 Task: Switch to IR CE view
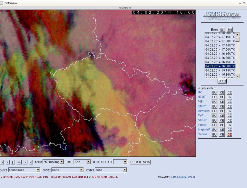(x=222, y=92)
